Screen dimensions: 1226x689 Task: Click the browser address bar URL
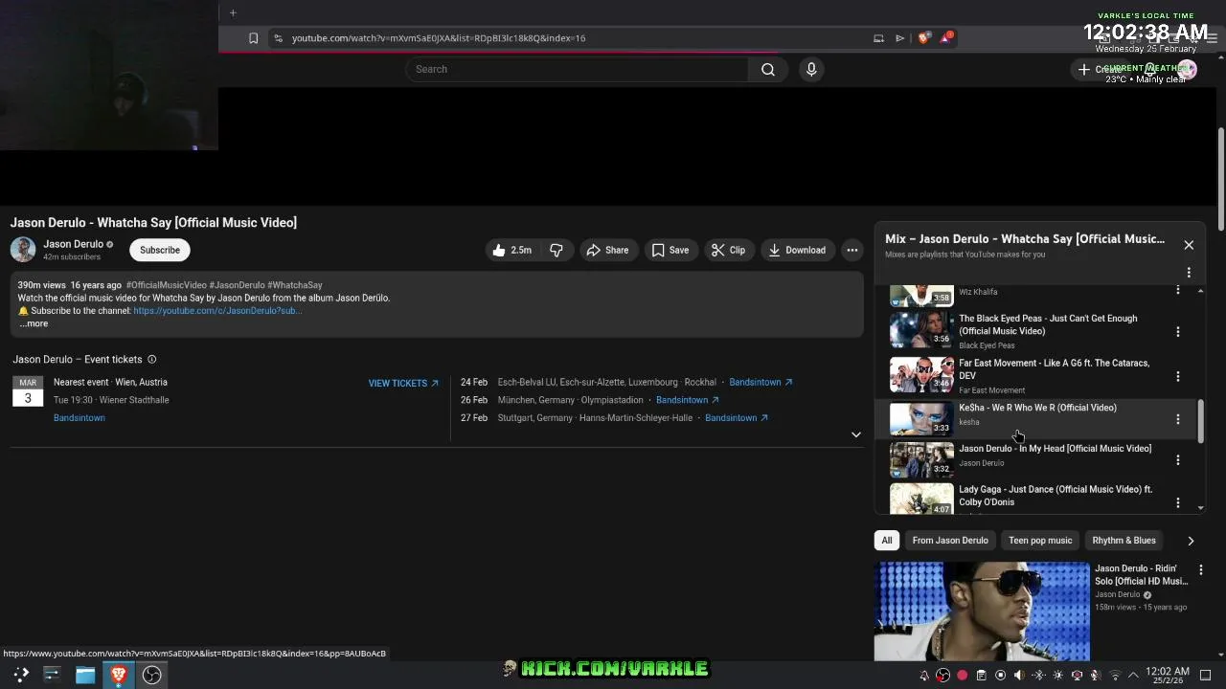coord(439,38)
